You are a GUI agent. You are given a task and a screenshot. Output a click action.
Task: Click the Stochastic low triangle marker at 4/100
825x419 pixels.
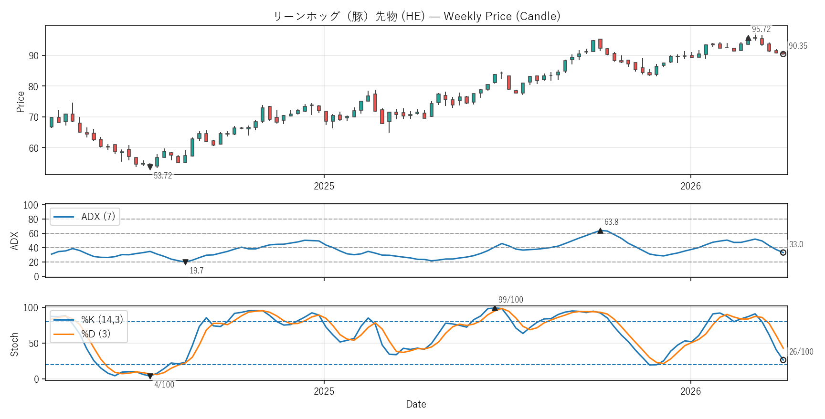[150, 376]
